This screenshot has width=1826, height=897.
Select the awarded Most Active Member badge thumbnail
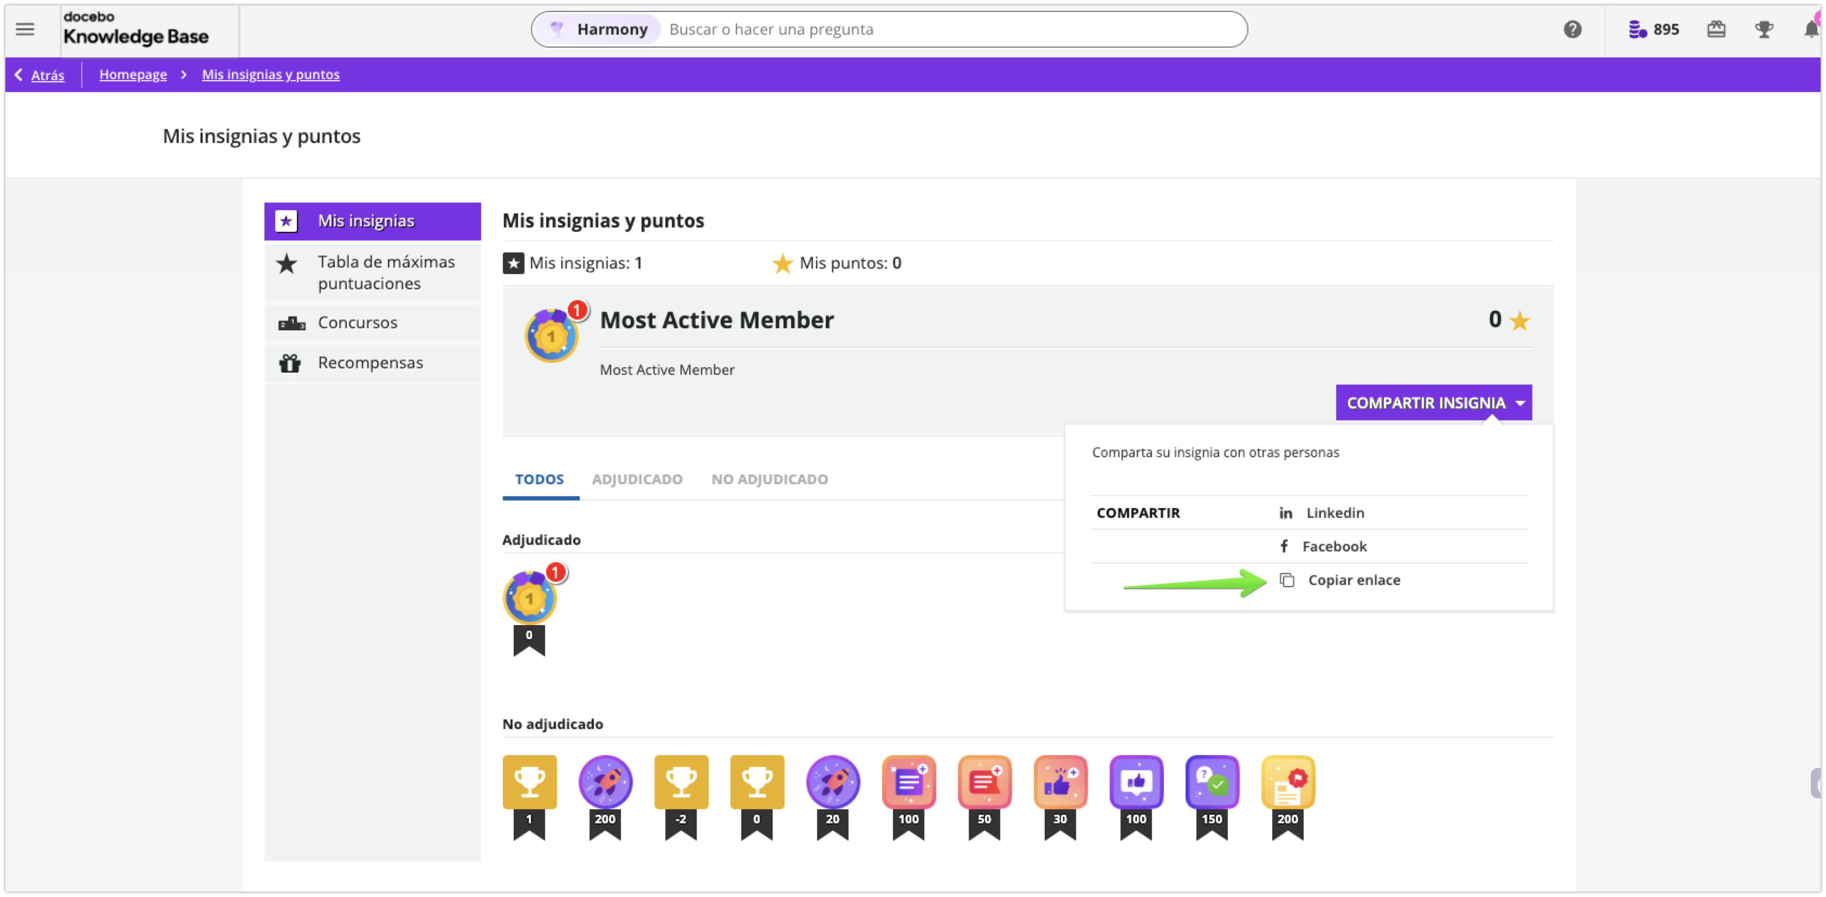[529, 598]
